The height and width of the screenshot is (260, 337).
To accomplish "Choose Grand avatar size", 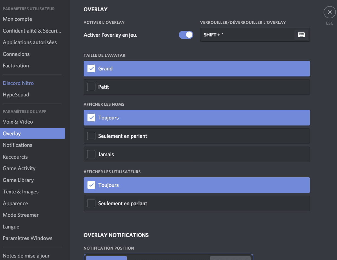I will 197,68.
